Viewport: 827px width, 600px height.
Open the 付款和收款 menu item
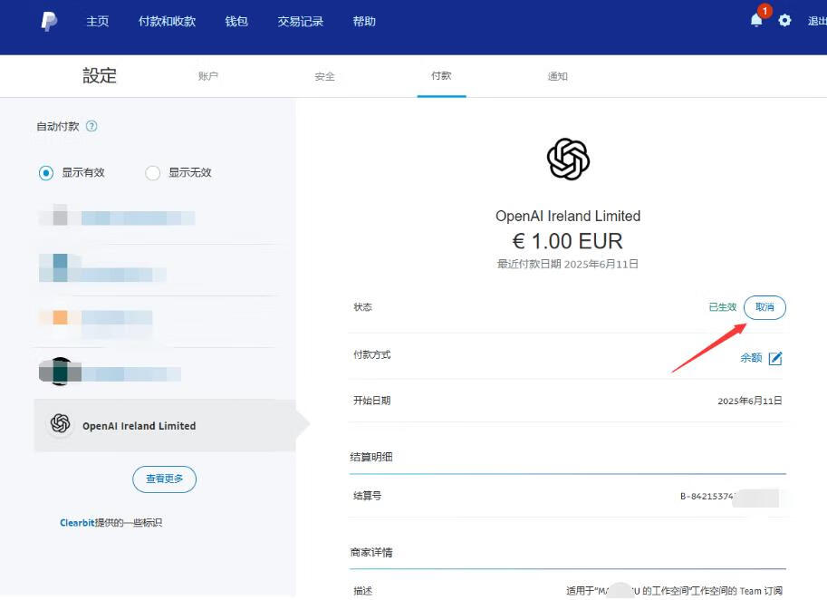[x=167, y=22]
